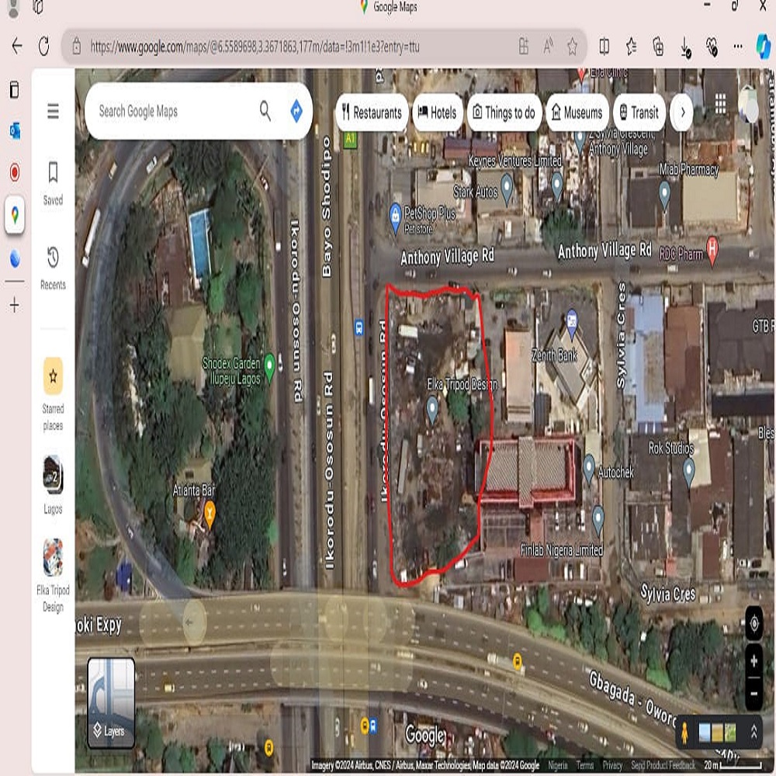Show your location with the target icon

tap(754, 624)
